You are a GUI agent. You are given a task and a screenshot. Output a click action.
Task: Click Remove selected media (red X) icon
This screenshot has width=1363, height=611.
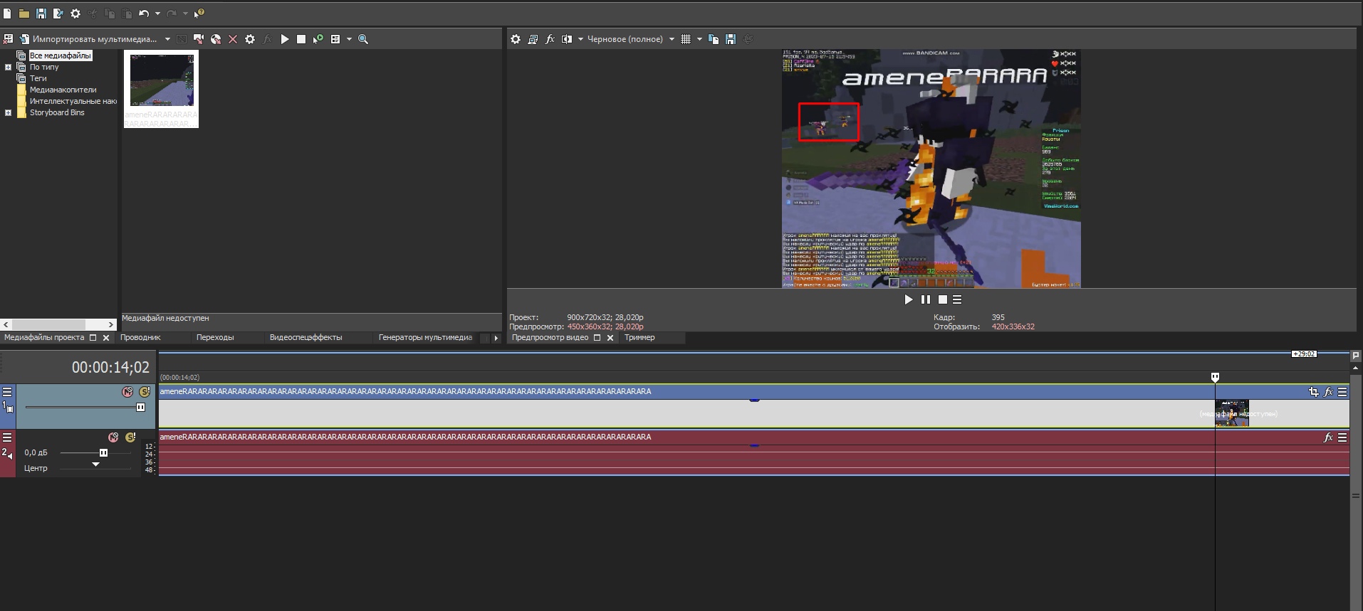tap(233, 39)
